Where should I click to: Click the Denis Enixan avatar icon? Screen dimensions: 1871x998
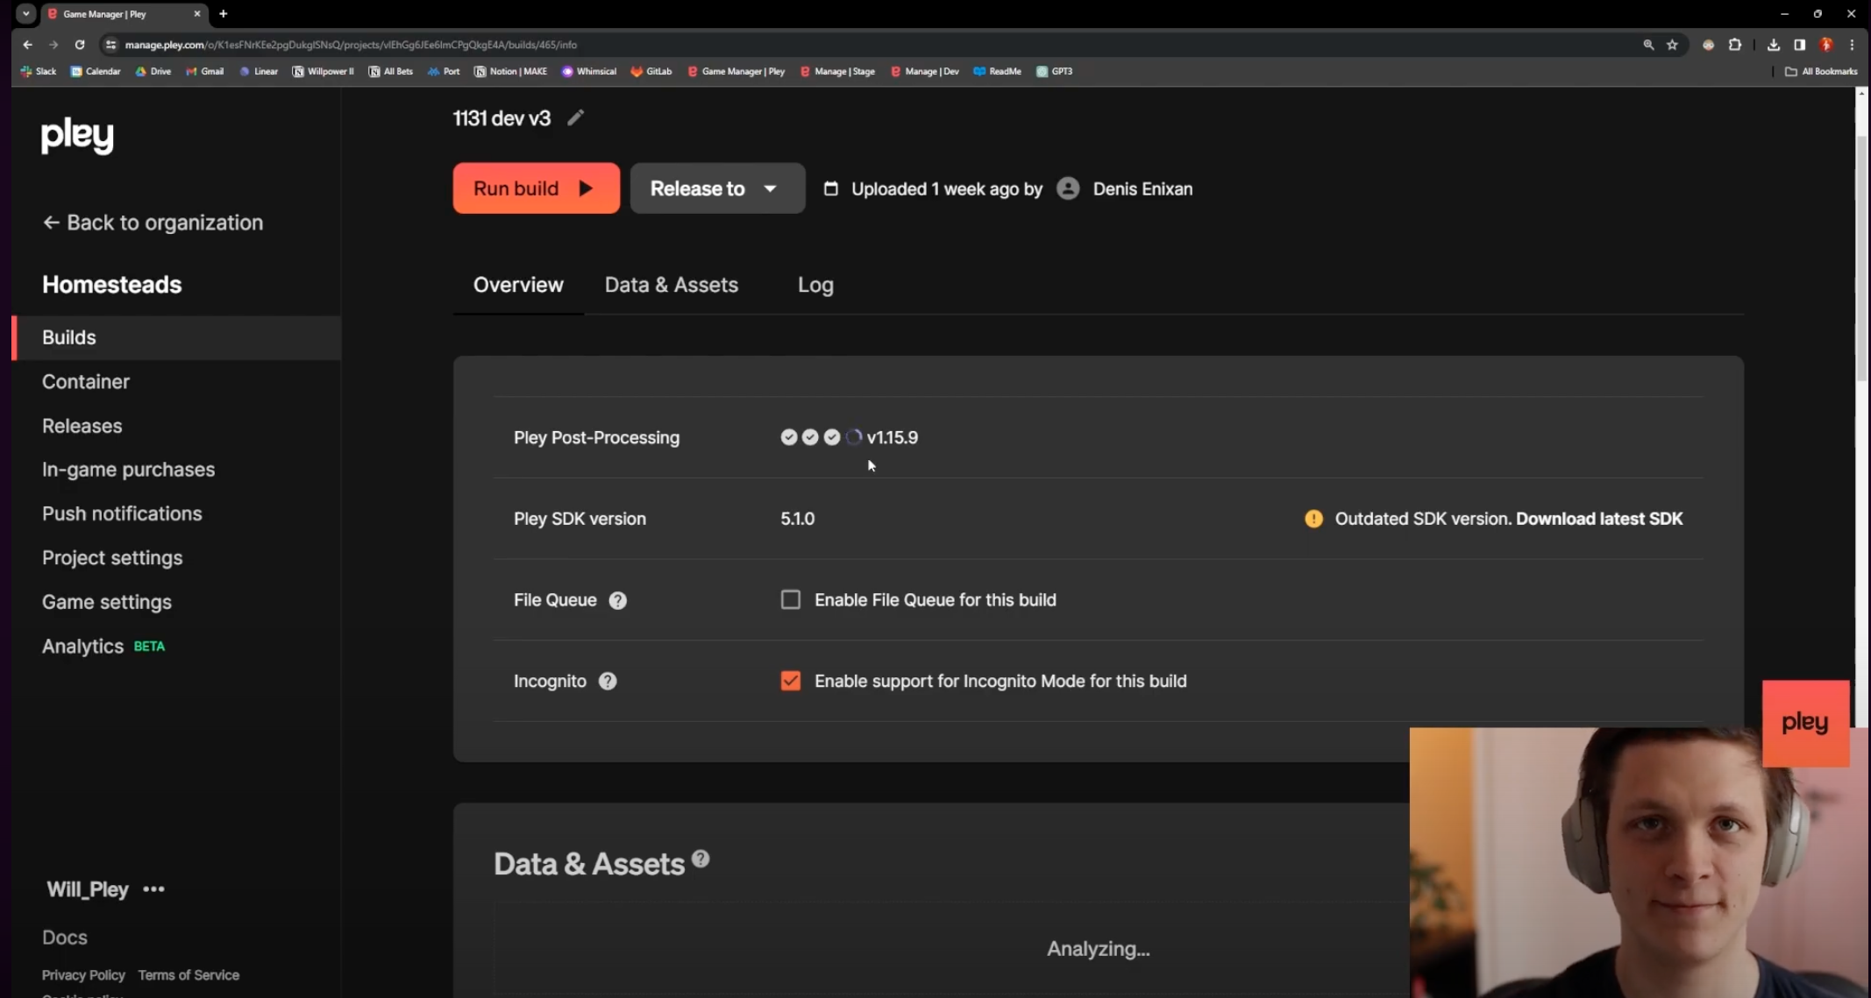(x=1068, y=188)
